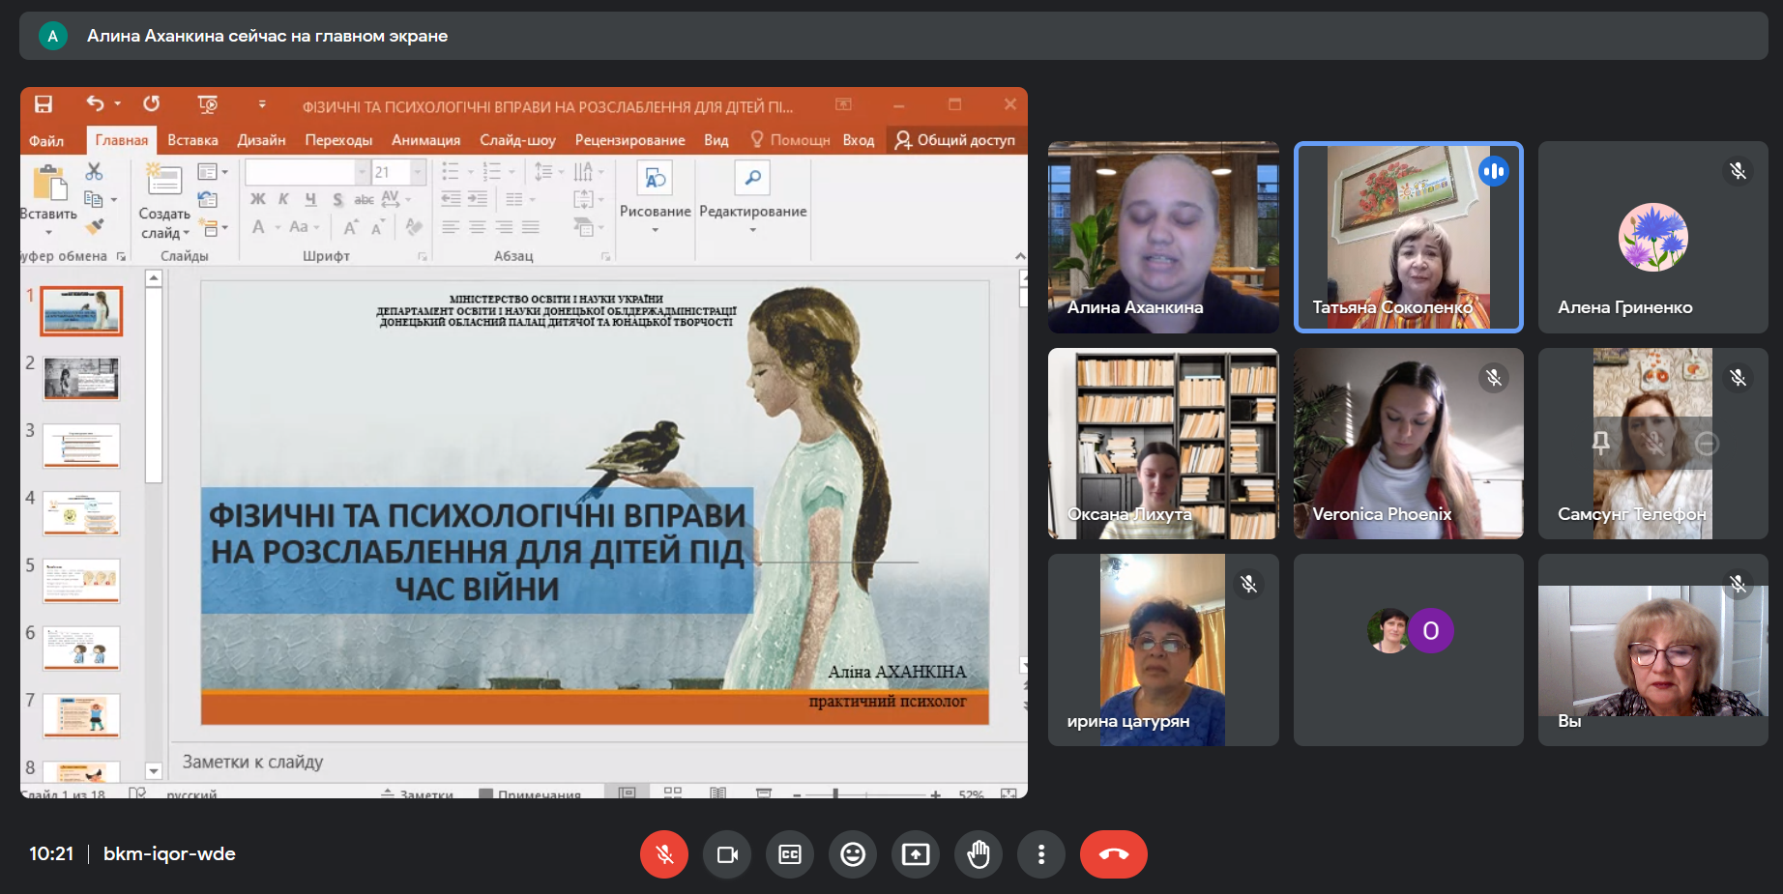Image resolution: width=1783 pixels, height=894 pixels.
Task: Click the Undo arrow icon
Action: pos(95,103)
